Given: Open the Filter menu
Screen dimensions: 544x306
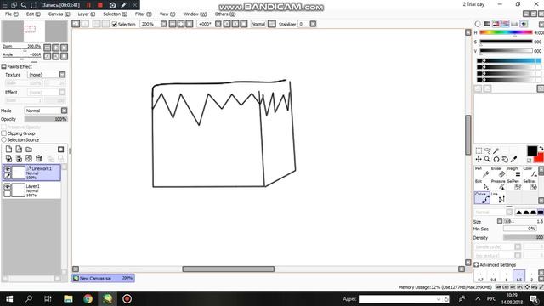Looking at the screenshot, I should click(144, 14).
